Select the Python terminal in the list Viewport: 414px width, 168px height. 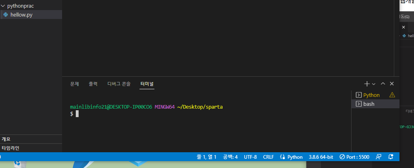[x=375, y=95]
